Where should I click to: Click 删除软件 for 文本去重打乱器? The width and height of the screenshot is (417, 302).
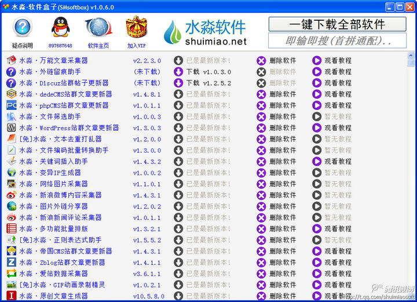coord(283,139)
